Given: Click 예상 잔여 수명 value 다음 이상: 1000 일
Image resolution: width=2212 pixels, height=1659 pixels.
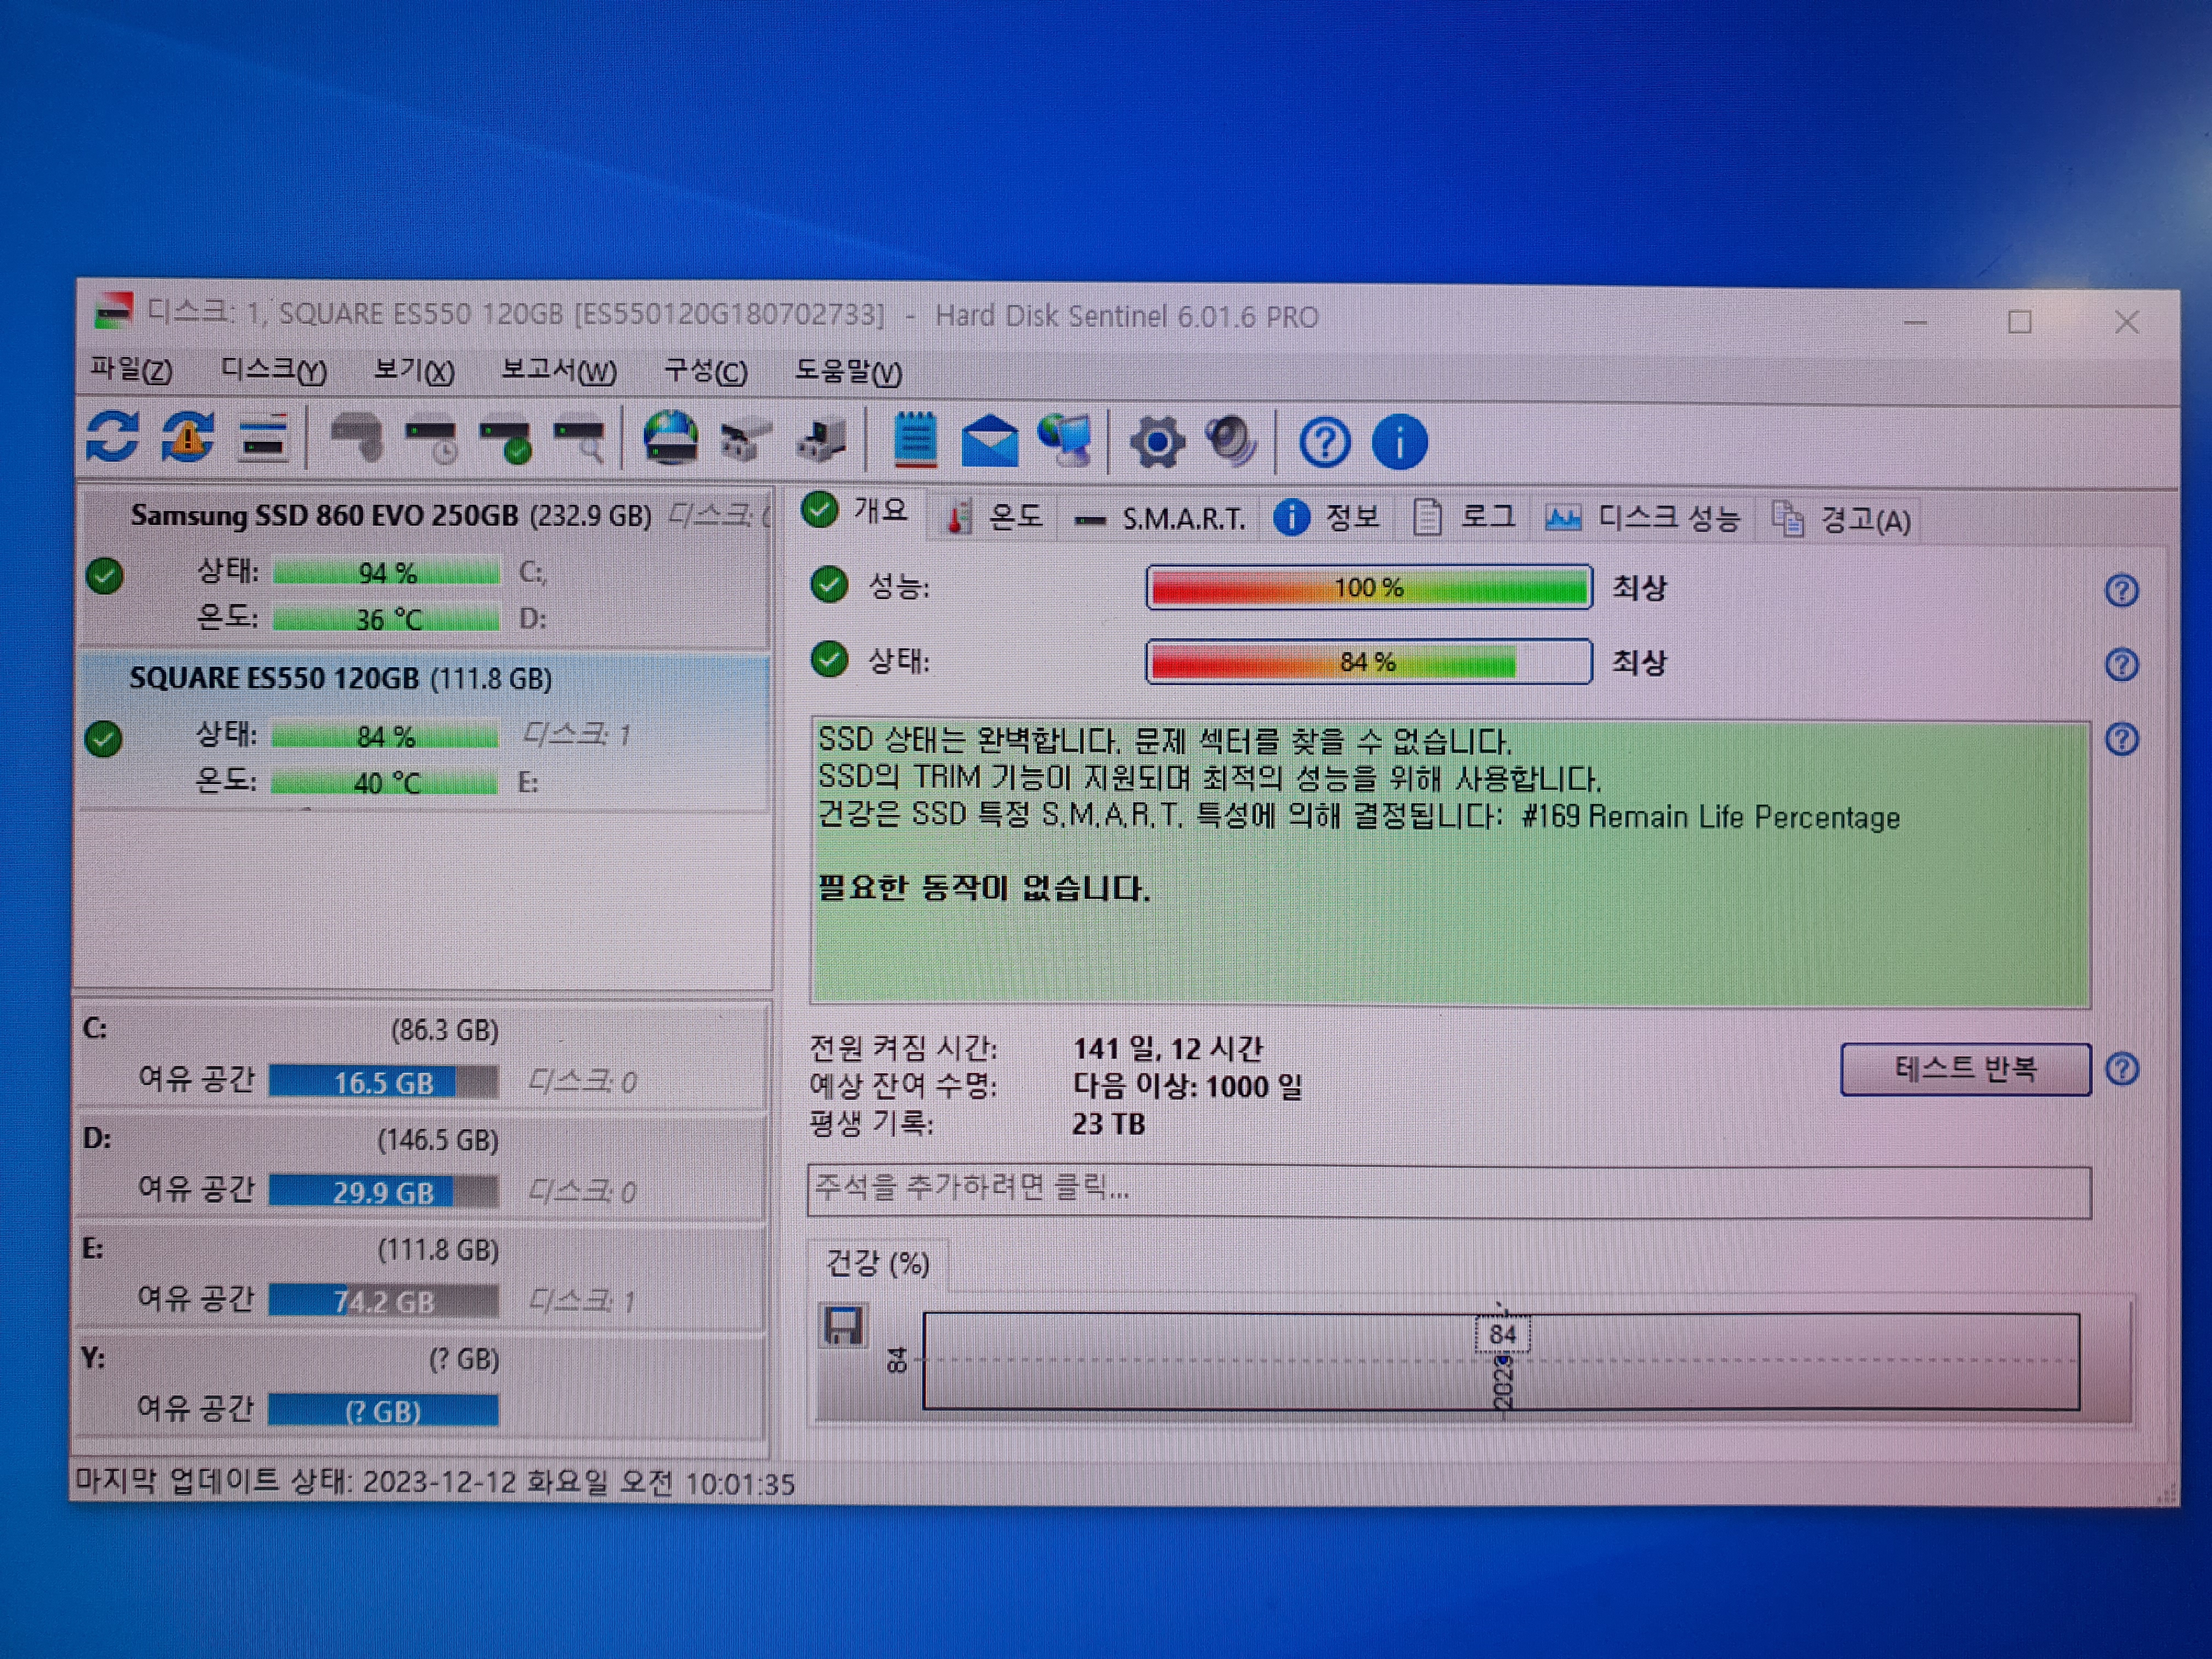Looking at the screenshot, I should [1188, 1086].
